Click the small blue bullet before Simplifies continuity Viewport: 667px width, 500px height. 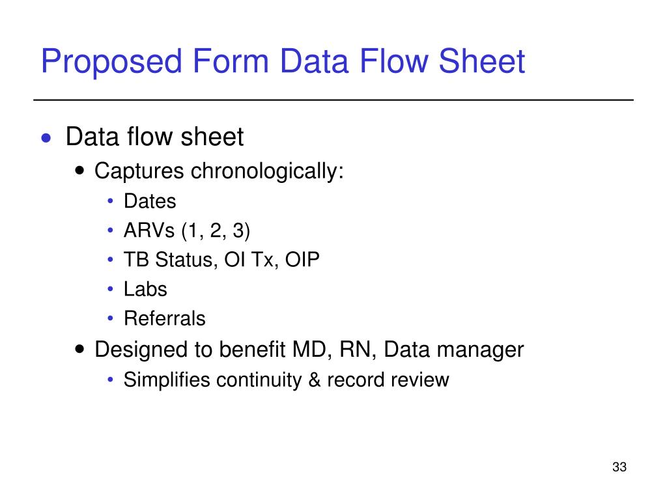point(111,380)
